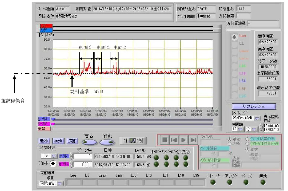Click the 時間重み Fast field
Image resolution: width=288 pixels, height=191 pixels.
pos(243,8)
